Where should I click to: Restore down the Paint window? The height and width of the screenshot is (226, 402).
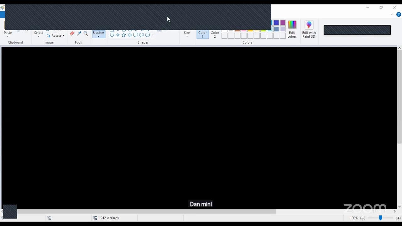click(x=381, y=8)
